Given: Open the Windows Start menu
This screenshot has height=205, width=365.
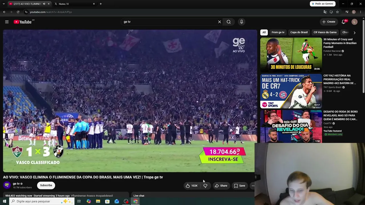Looking at the screenshot, I should (5, 201).
